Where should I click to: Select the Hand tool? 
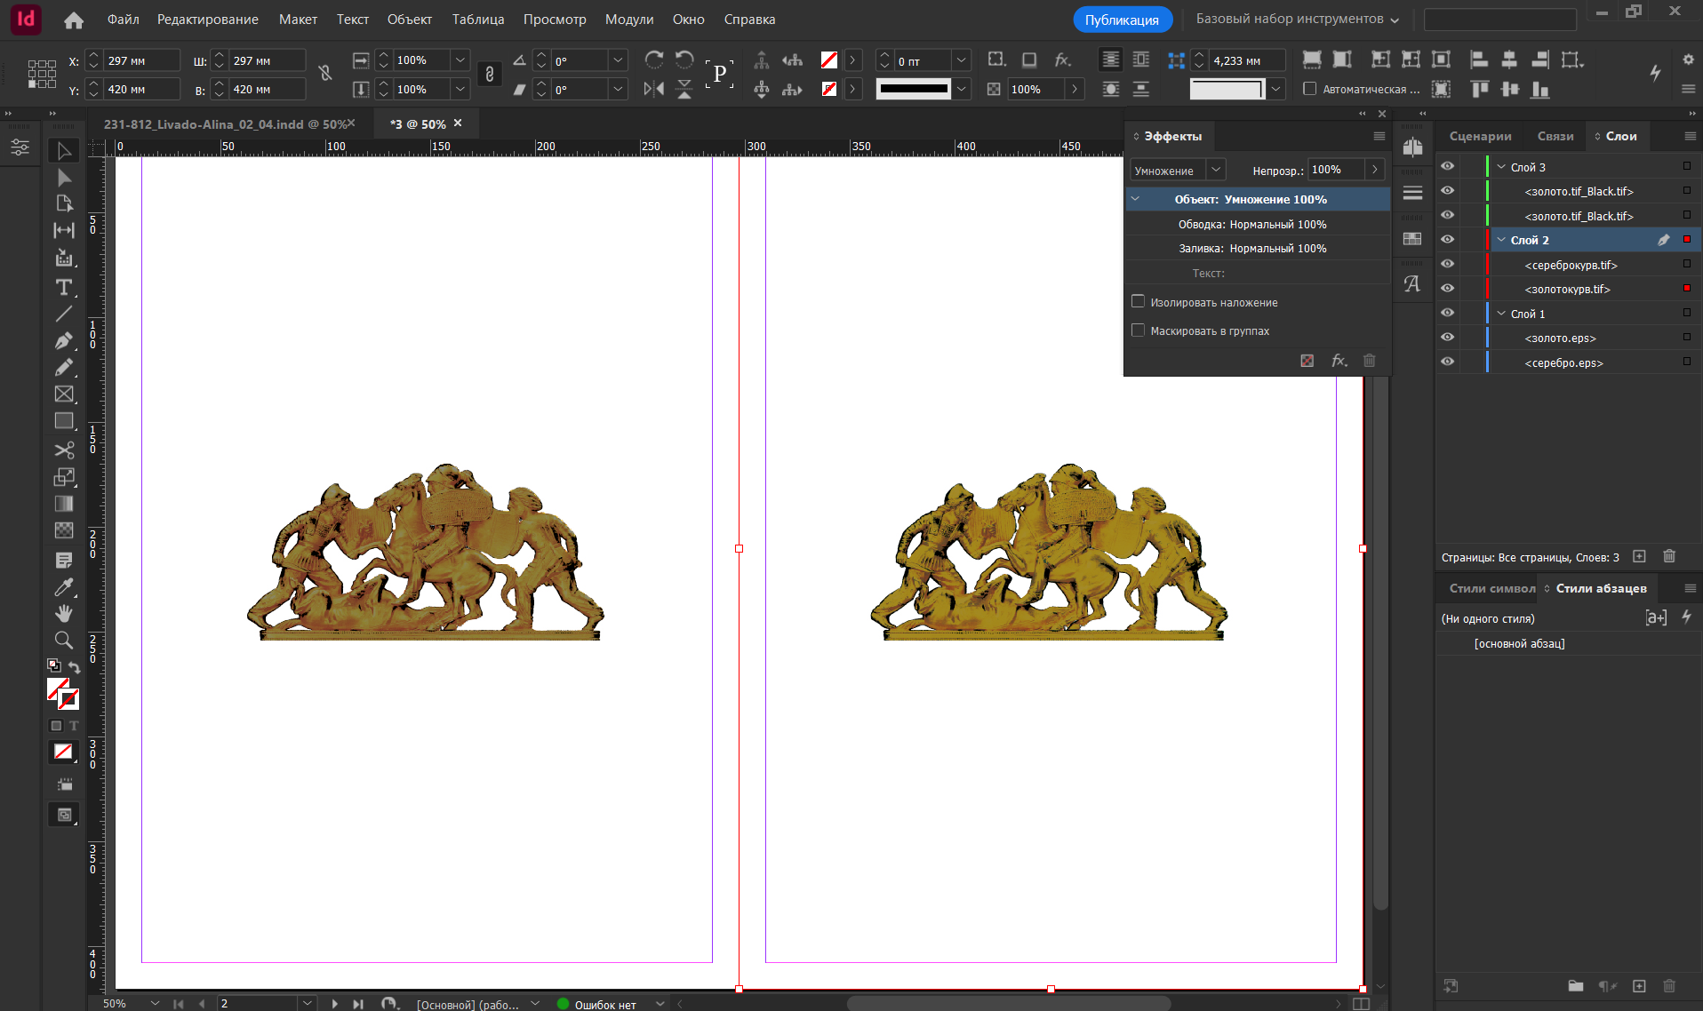pyautogui.click(x=64, y=614)
